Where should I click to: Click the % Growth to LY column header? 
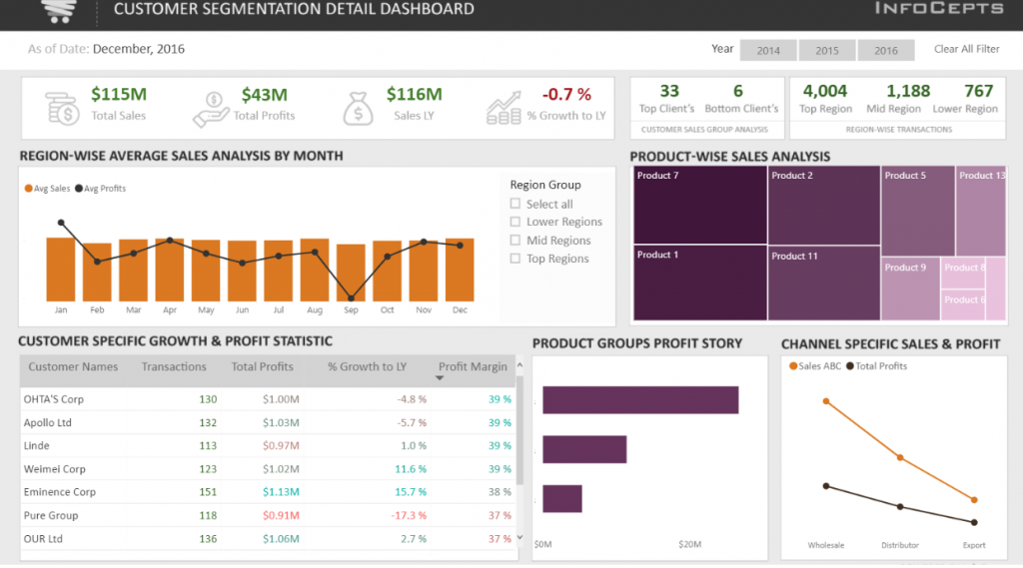click(x=367, y=366)
